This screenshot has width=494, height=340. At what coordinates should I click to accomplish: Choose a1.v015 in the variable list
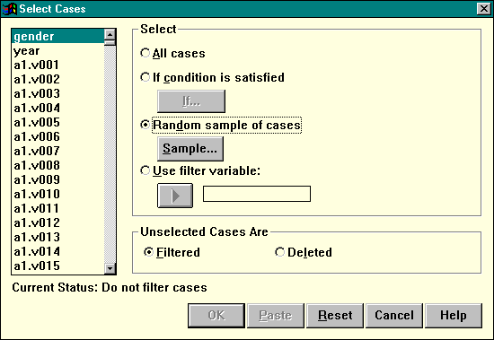58,266
